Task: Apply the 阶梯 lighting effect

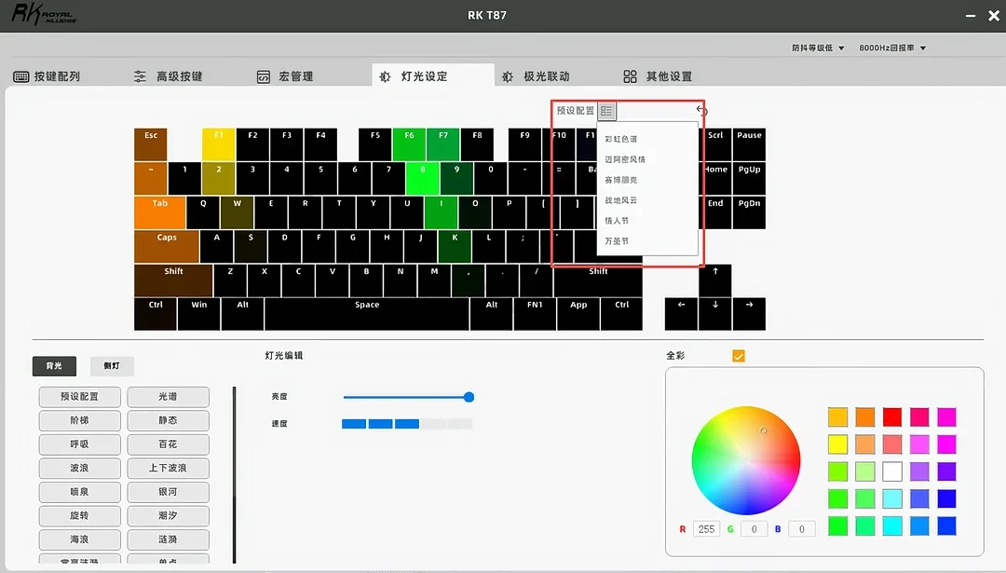Action: 79,420
